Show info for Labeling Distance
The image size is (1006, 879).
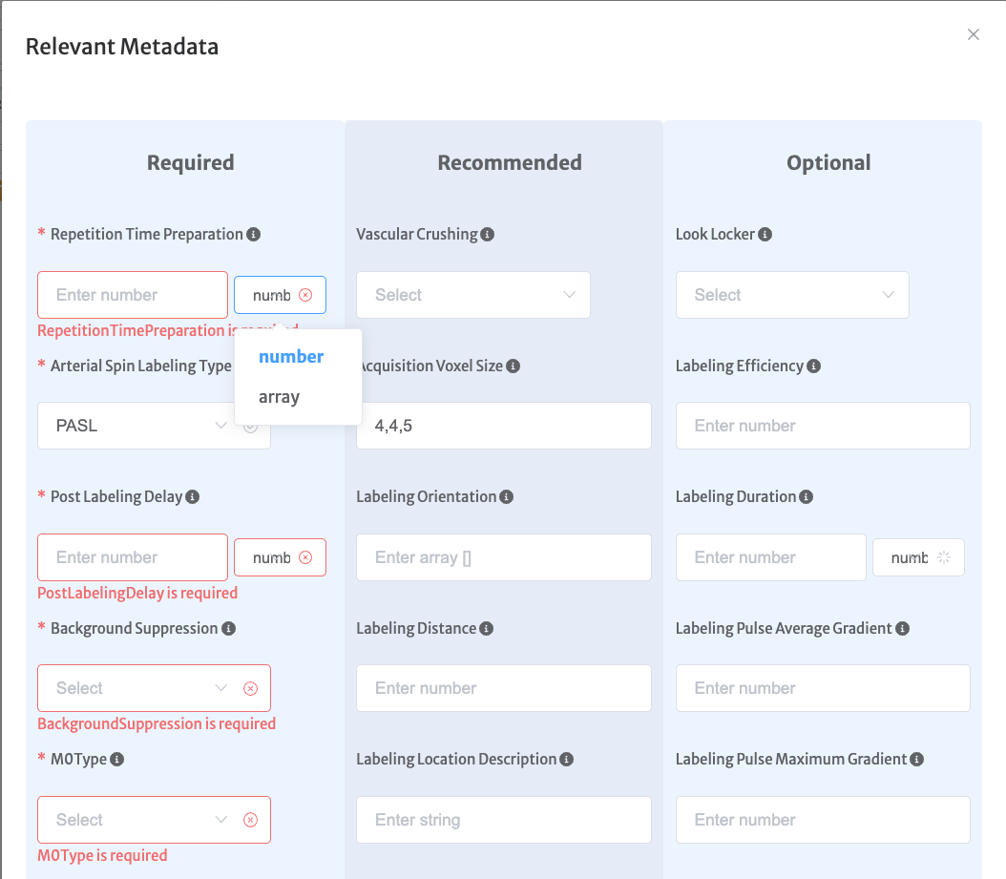pos(487,628)
